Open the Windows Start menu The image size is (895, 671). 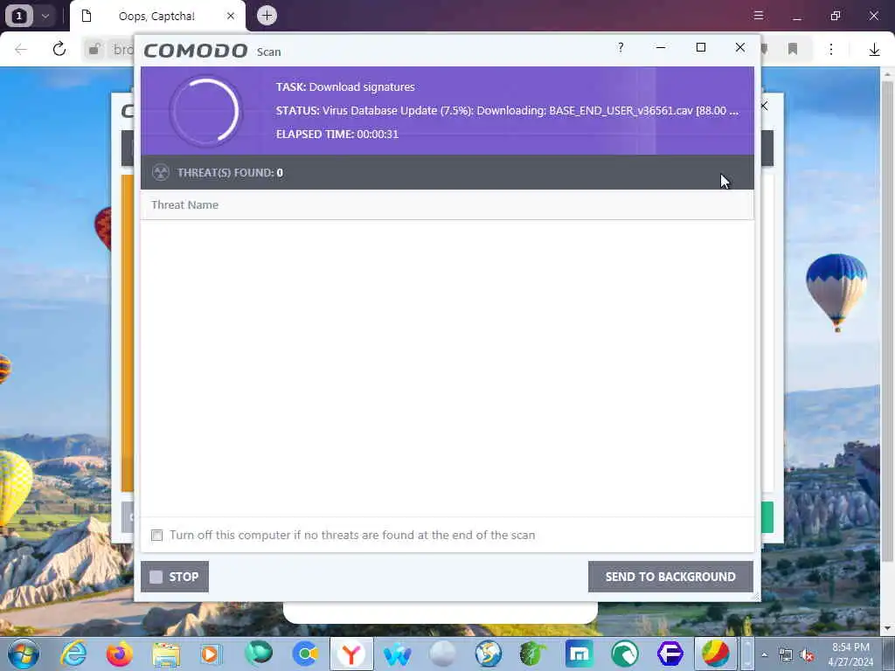click(x=24, y=654)
